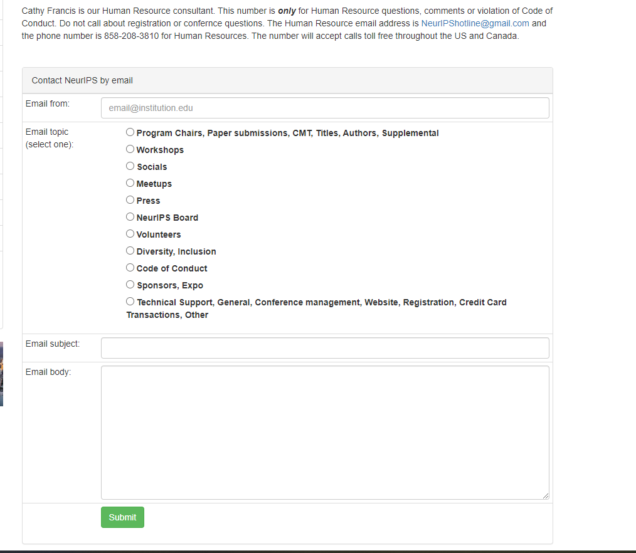Select the Workshops topic radio button
Screen dimensions: 636x553
[x=130, y=149]
